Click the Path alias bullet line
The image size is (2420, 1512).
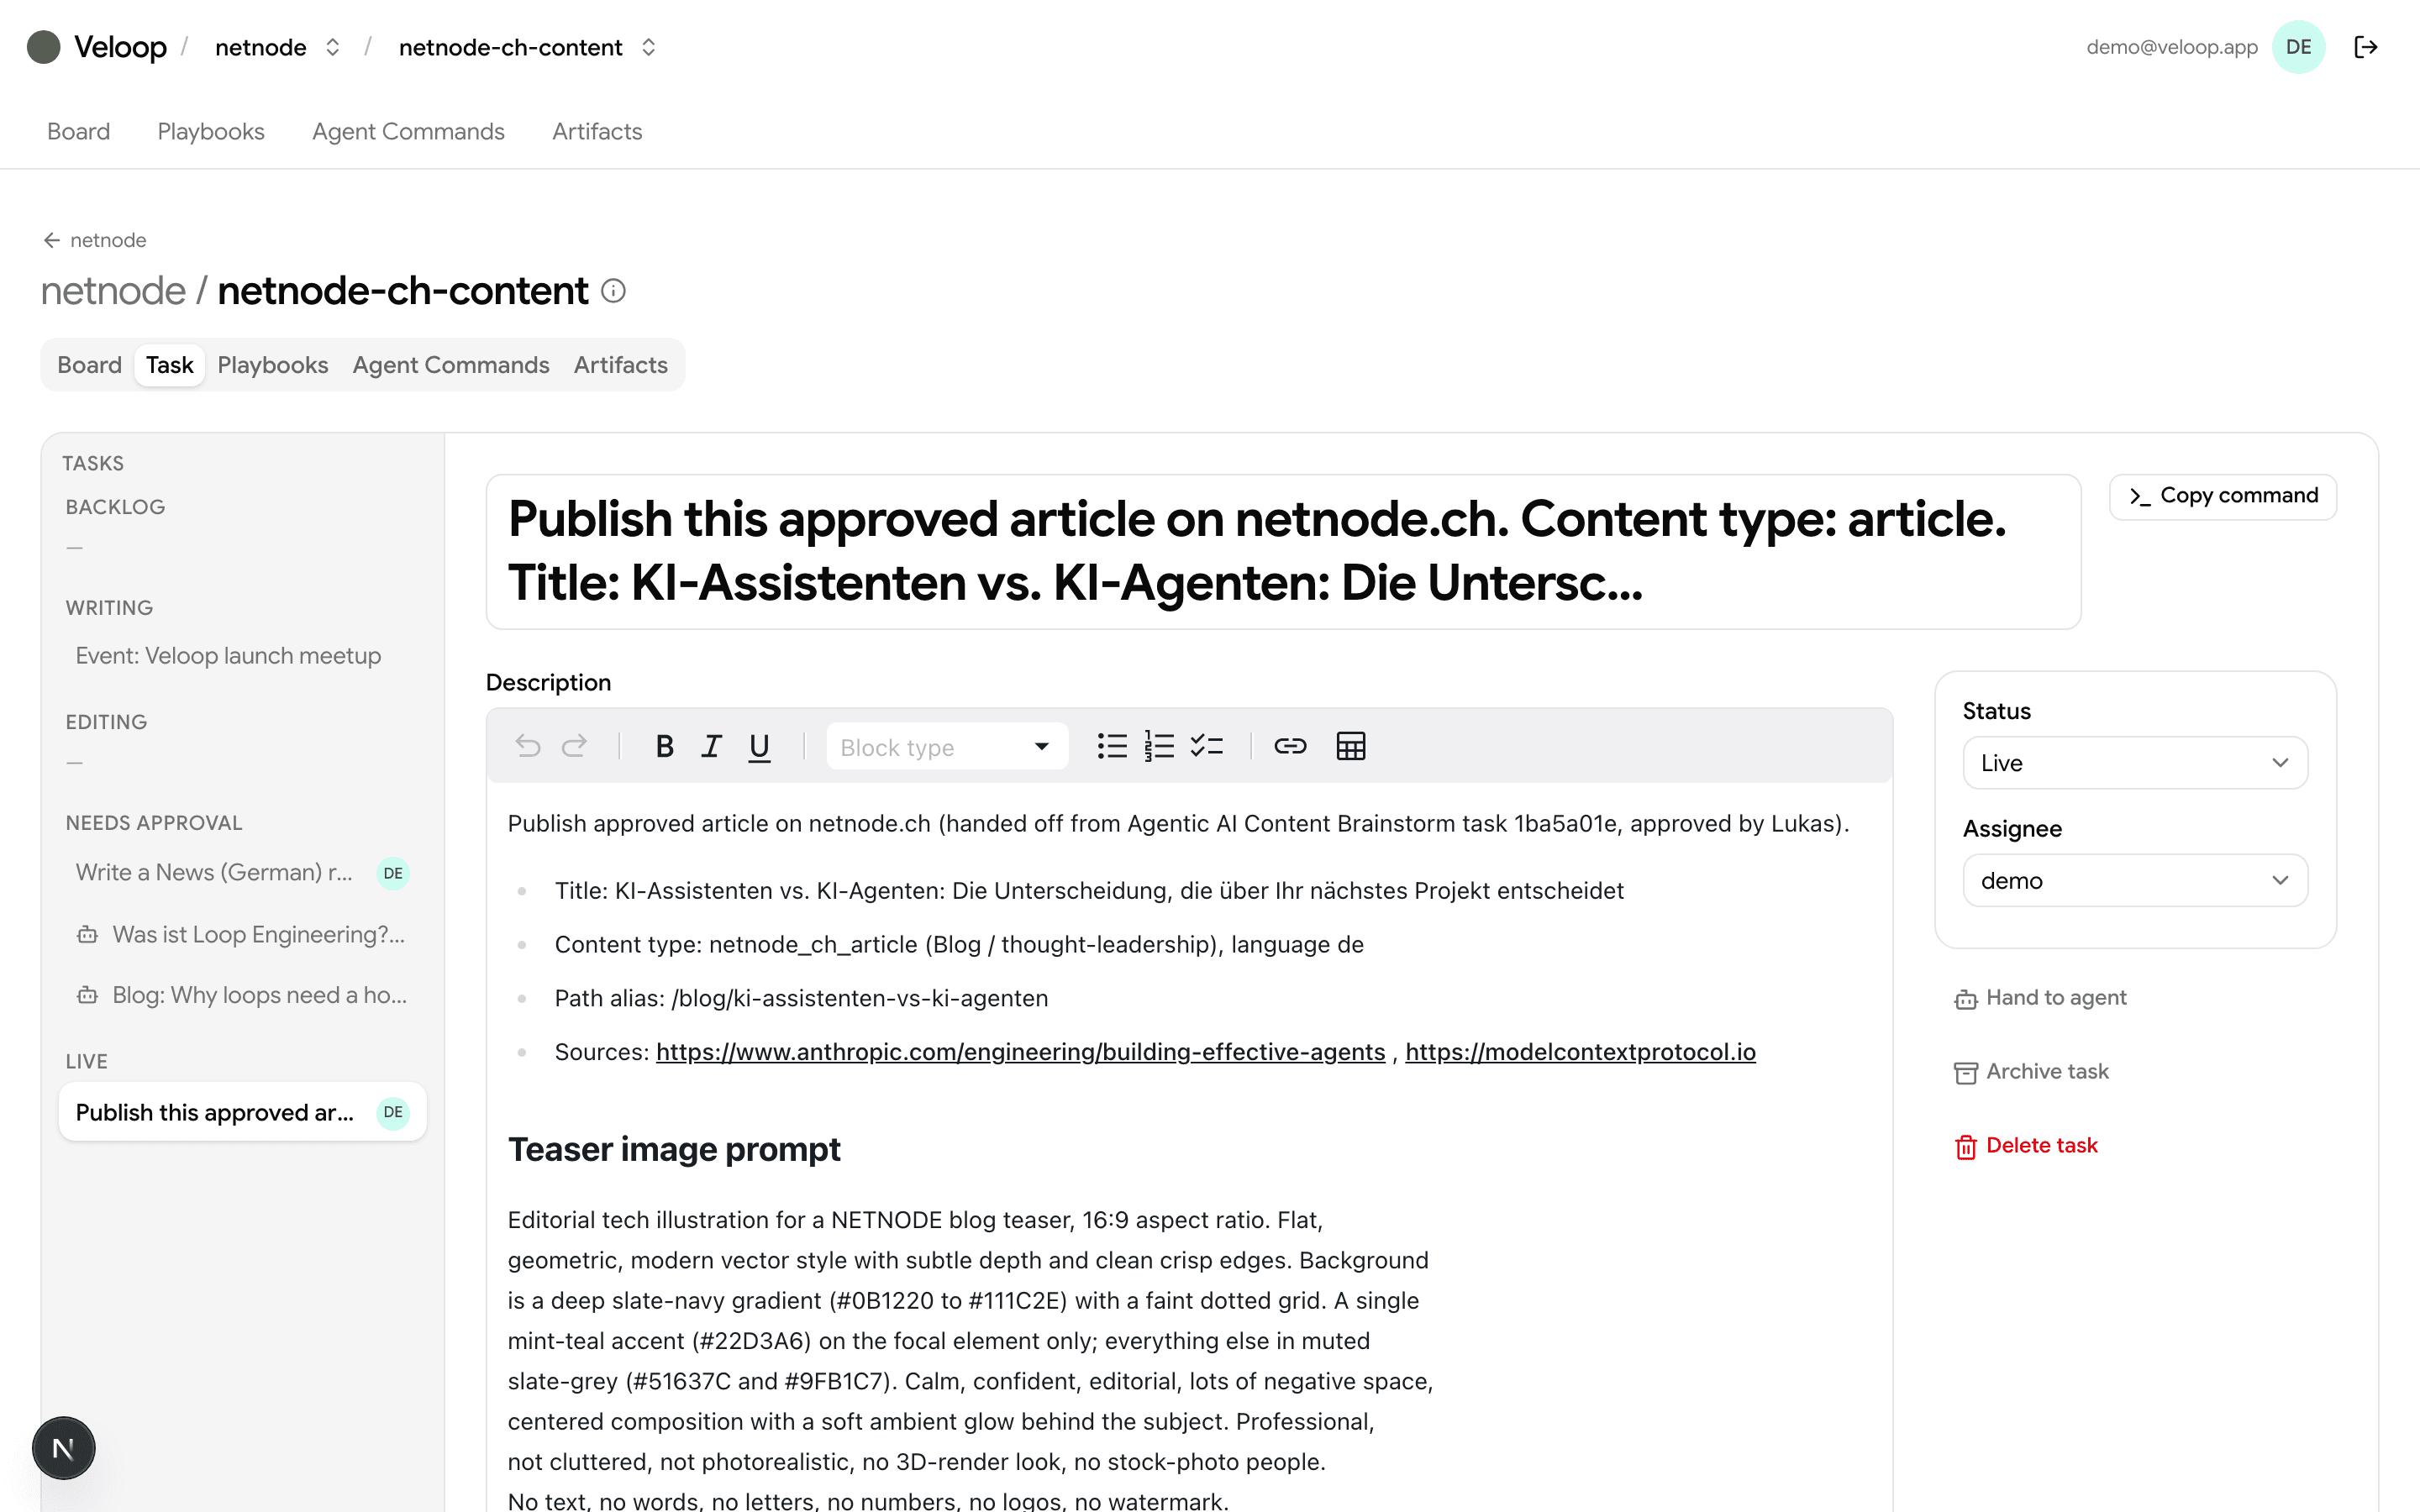click(x=801, y=999)
